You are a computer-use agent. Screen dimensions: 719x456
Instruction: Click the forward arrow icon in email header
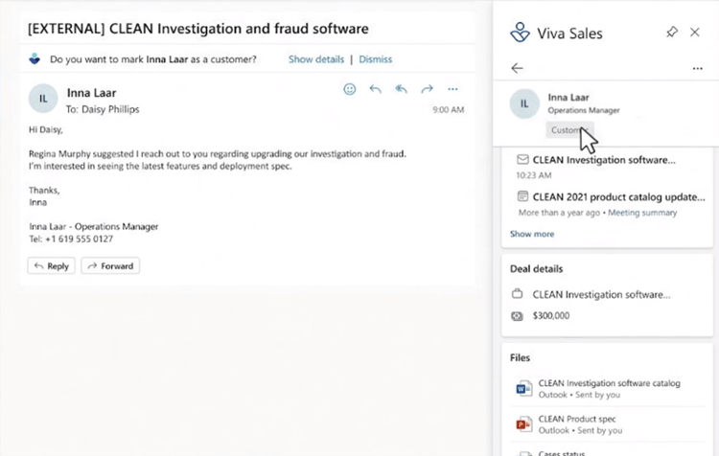[x=427, y=89]
